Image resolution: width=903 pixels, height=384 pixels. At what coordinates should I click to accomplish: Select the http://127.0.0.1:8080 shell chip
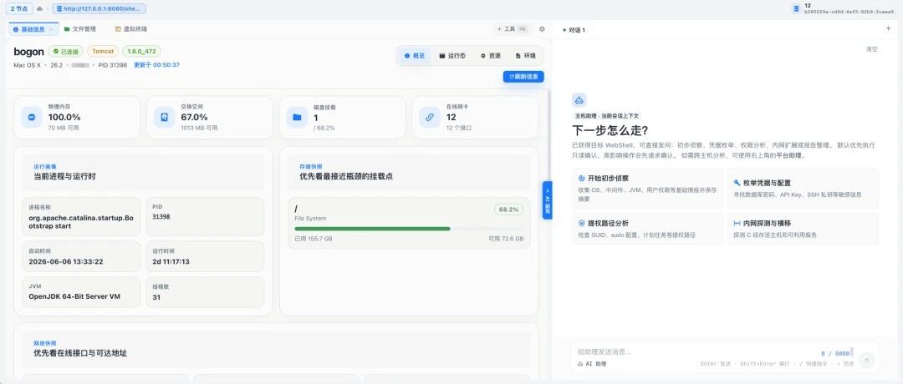99,8
